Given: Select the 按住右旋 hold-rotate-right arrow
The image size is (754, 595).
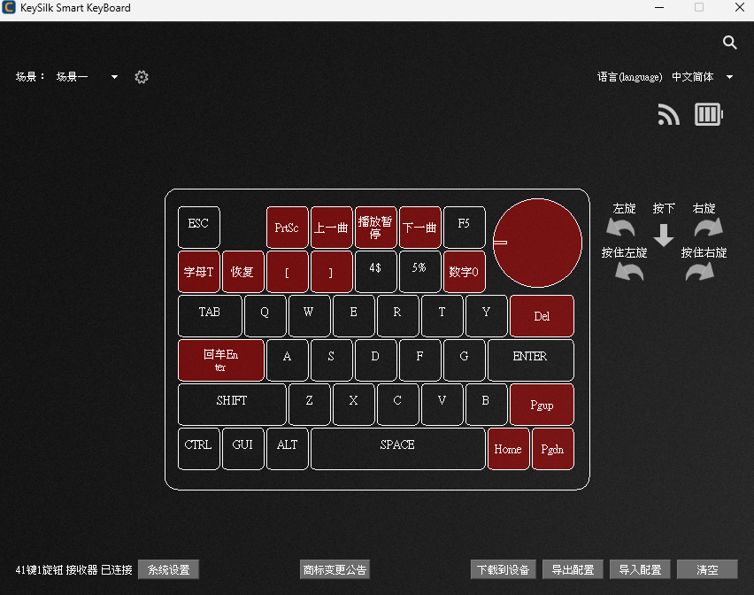Looking at the screenshot, I should 700,272.
